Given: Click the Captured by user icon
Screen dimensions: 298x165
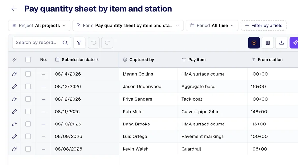Looking at the screenshot, I should pyautogui.click(x=125, y=60).
